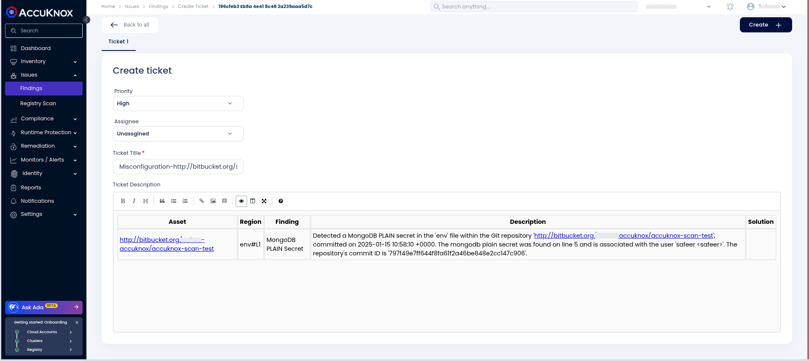Image resolution: width=809 pixels, height=361 pixels.
Task: Go to Create Ticket breadcrumb
Action: coord(193,6)
